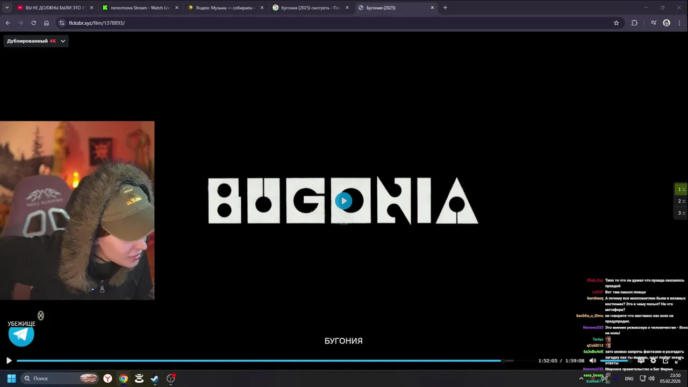Click the flcksbr.xyz address bar

point(339,23)
